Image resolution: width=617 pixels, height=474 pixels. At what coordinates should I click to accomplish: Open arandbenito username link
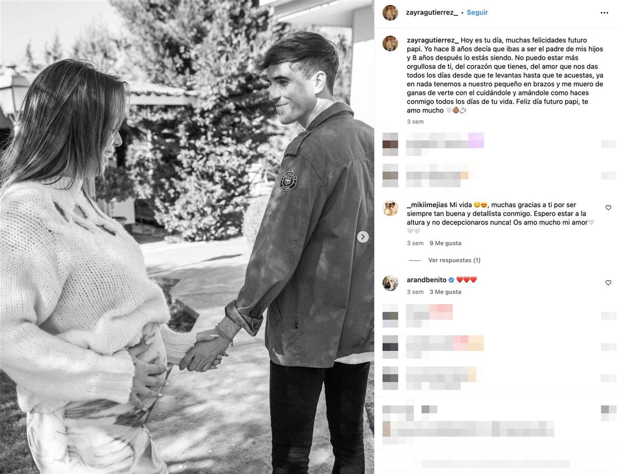[427, 280]
